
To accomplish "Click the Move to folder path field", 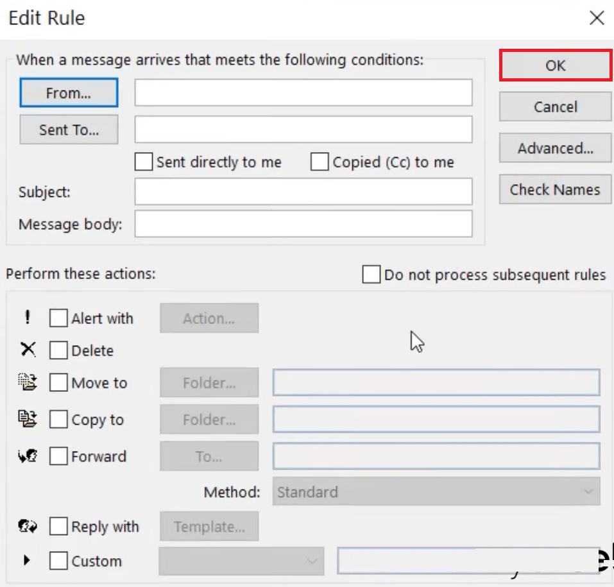I will click(x=436, y=382).
